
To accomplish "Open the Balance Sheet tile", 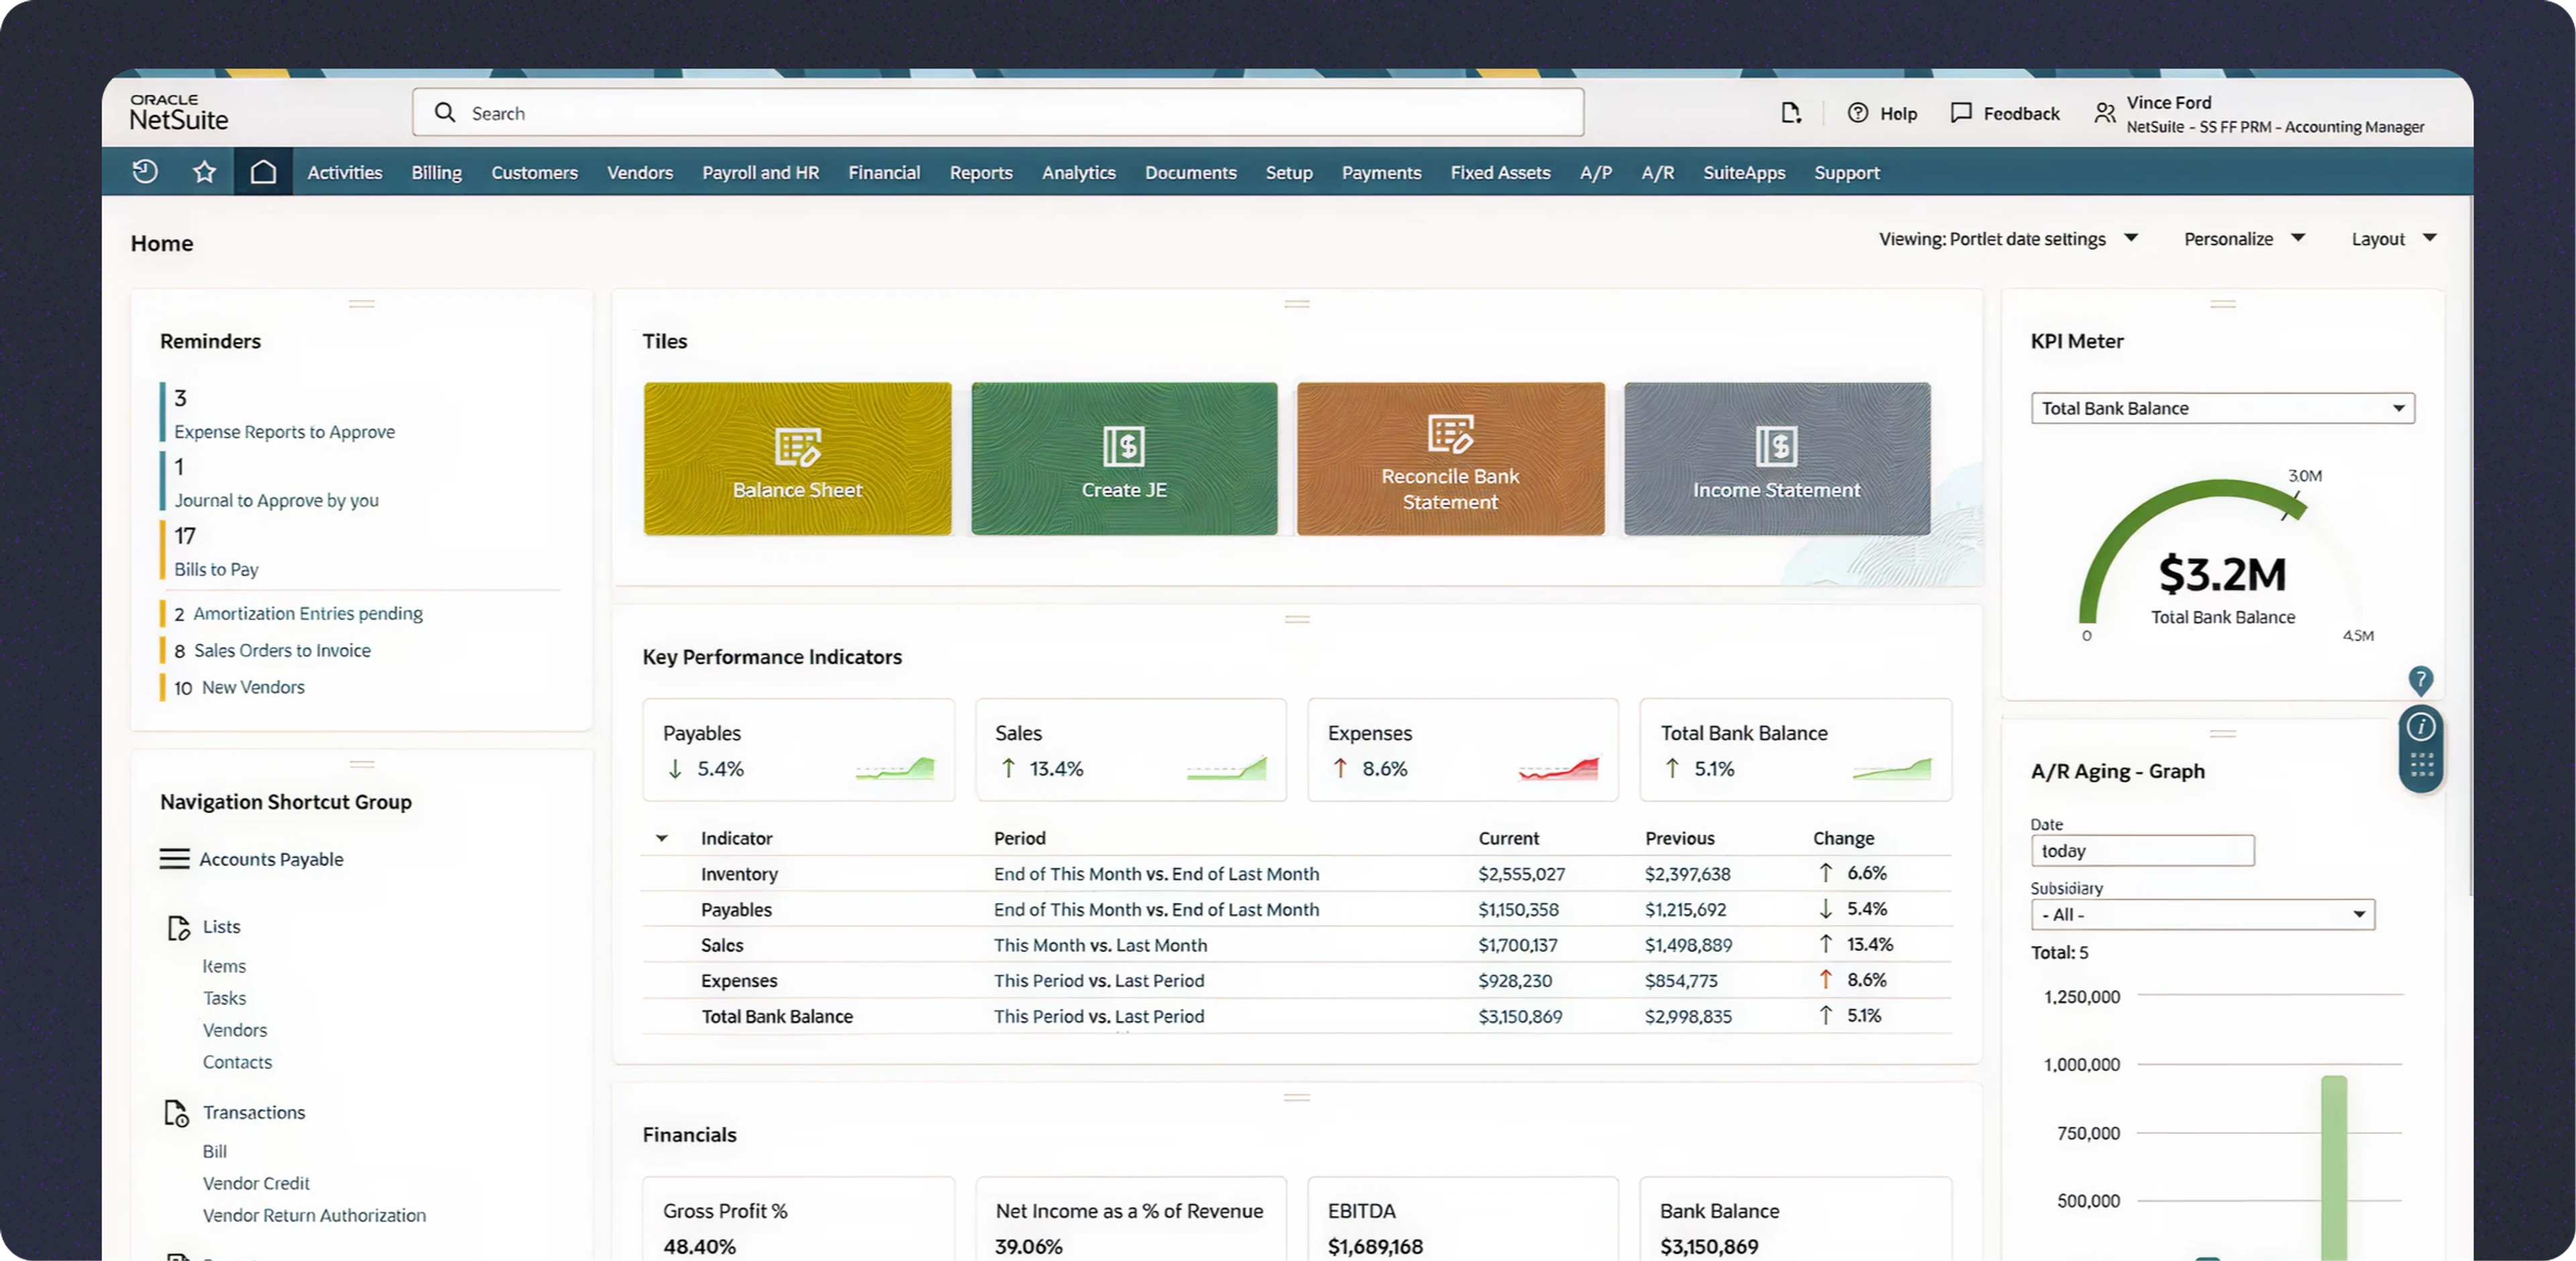I will point(797,459).
